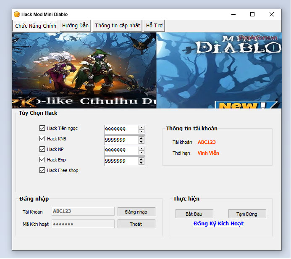291x259 pixels.
Task: Click the gold coin app icon in title bar
Action: [17, 14]
